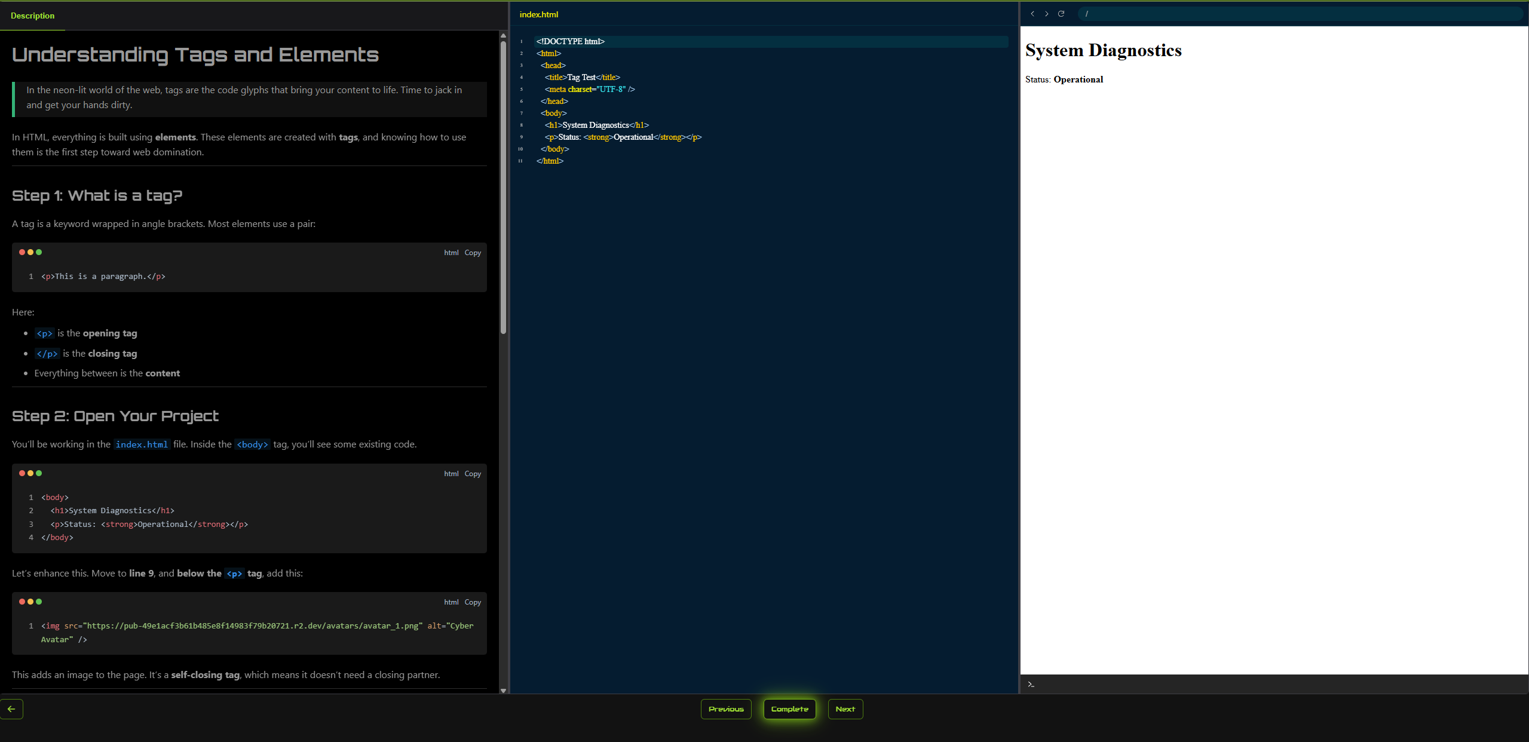Mark the lesson as Complete
1529x742 pixels.
(789, 709)
